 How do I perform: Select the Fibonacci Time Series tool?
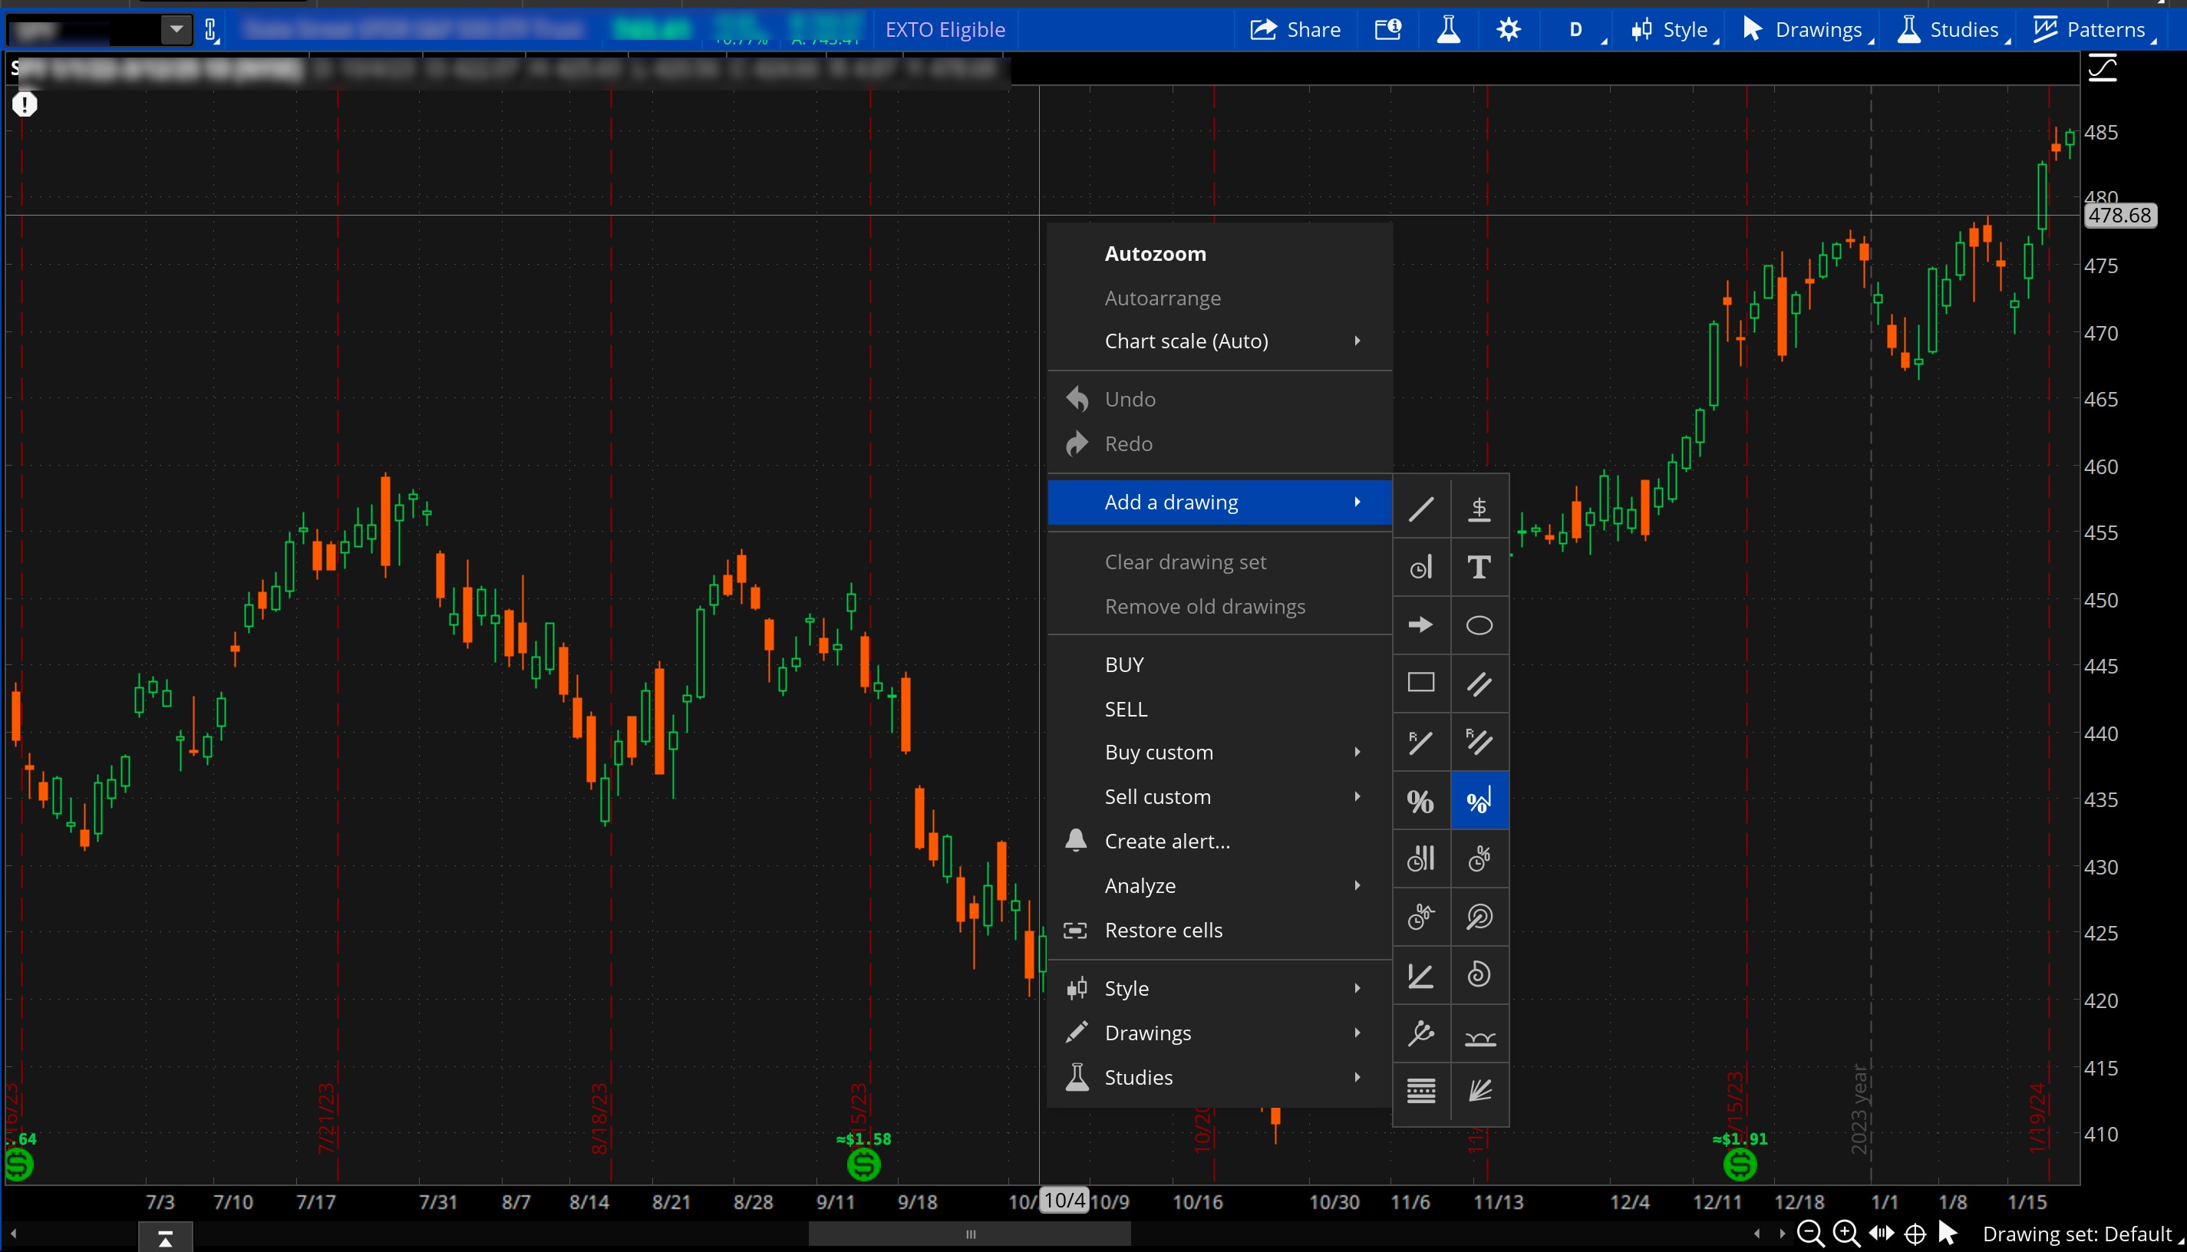tap(1420, 858)
